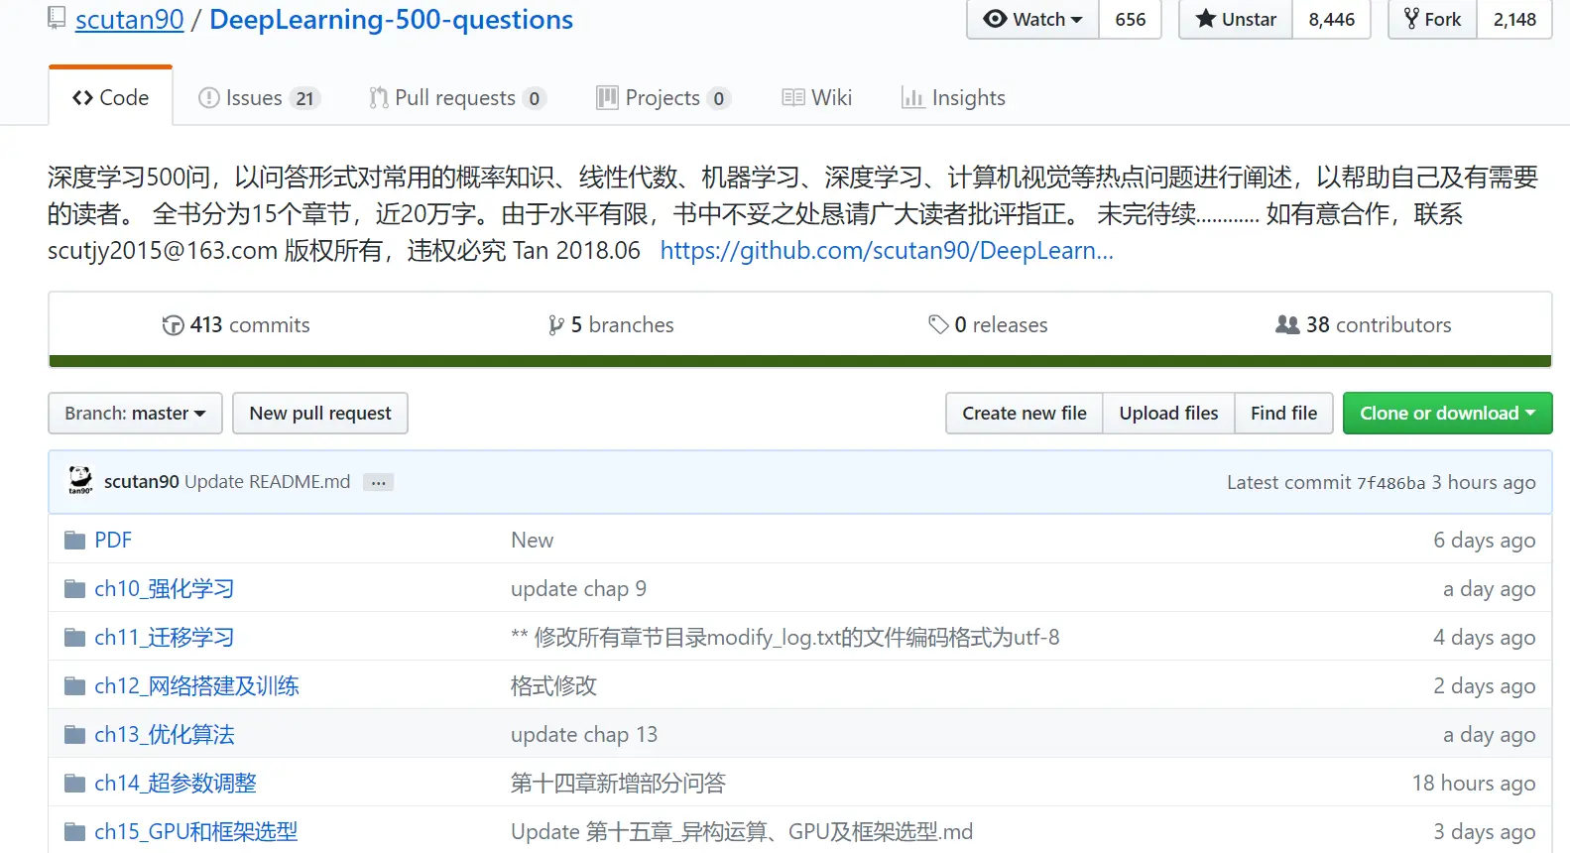Click the folder icon for ch12_网络搭建及训练
This screenshot has height=853, width=1570.
[x=74, y=685]
